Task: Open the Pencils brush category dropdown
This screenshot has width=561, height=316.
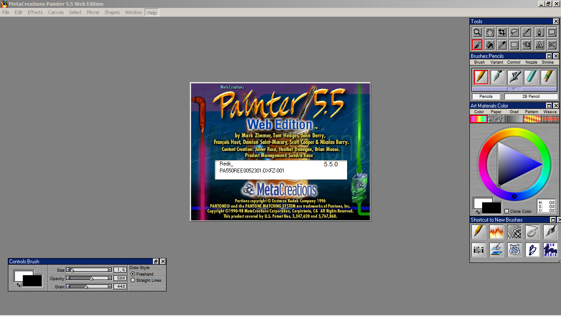Action: tap(486, 97)
